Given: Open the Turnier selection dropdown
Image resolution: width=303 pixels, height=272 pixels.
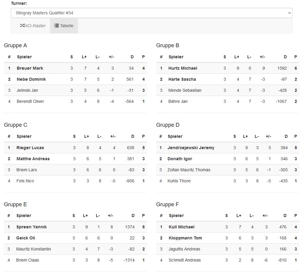Looking at the screenshot, I should pos(151,13).
